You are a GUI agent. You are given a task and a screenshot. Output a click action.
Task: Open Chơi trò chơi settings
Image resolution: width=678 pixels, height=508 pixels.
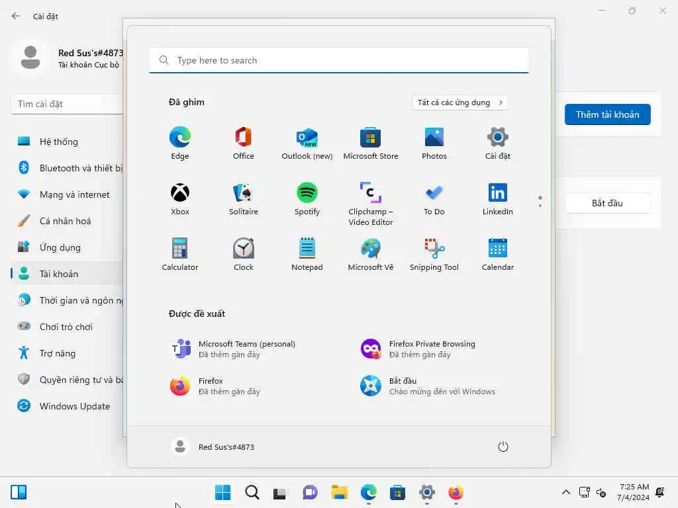pyautogui.click(x=68, y=327)
